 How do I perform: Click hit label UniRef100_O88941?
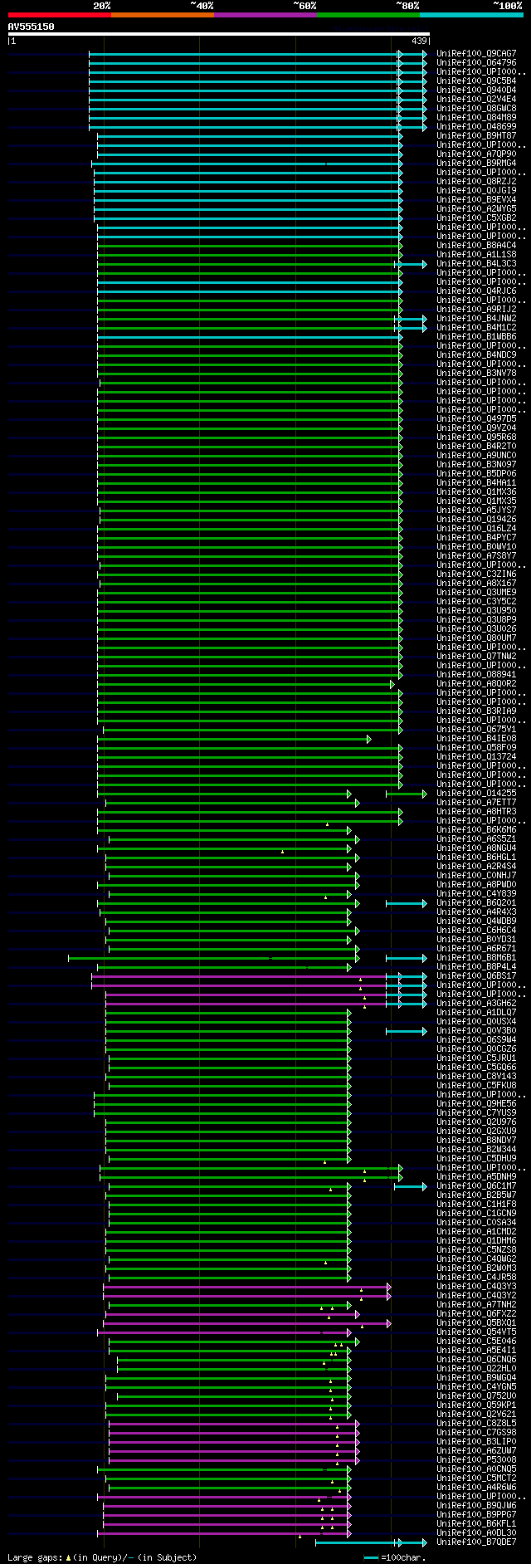(x=476, y=675)
